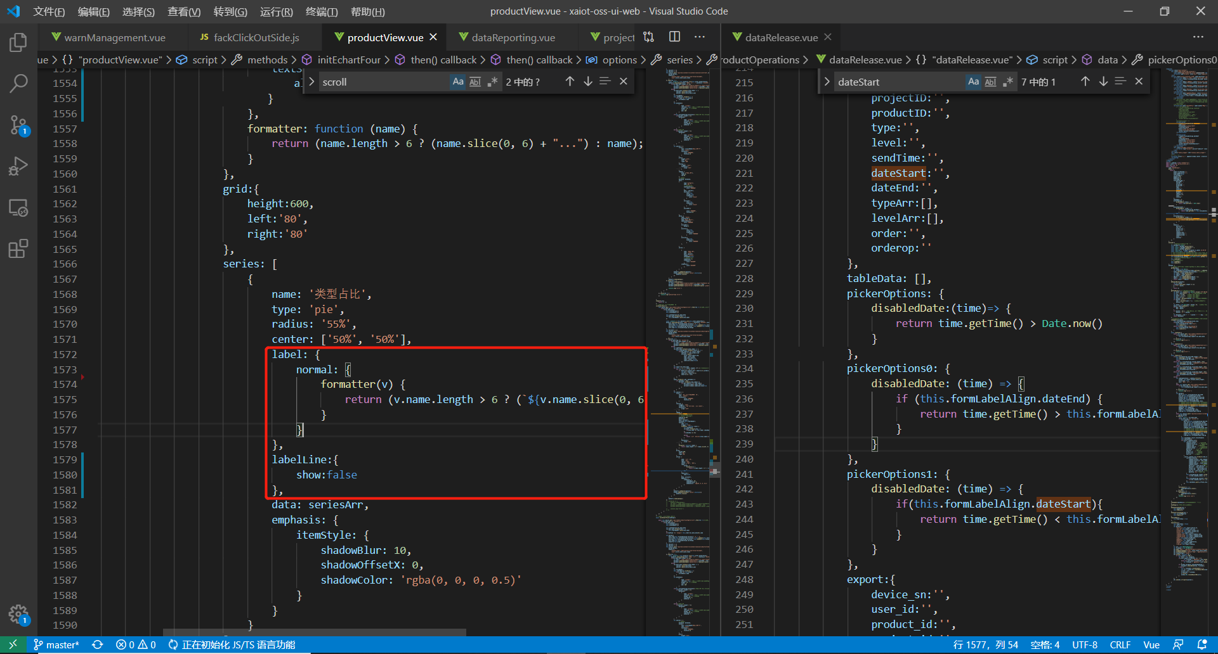The width and height of the screenshot is (1218, 654).
Task: Go to previous match in dateStart find widget
Action: click(1085, 81)
